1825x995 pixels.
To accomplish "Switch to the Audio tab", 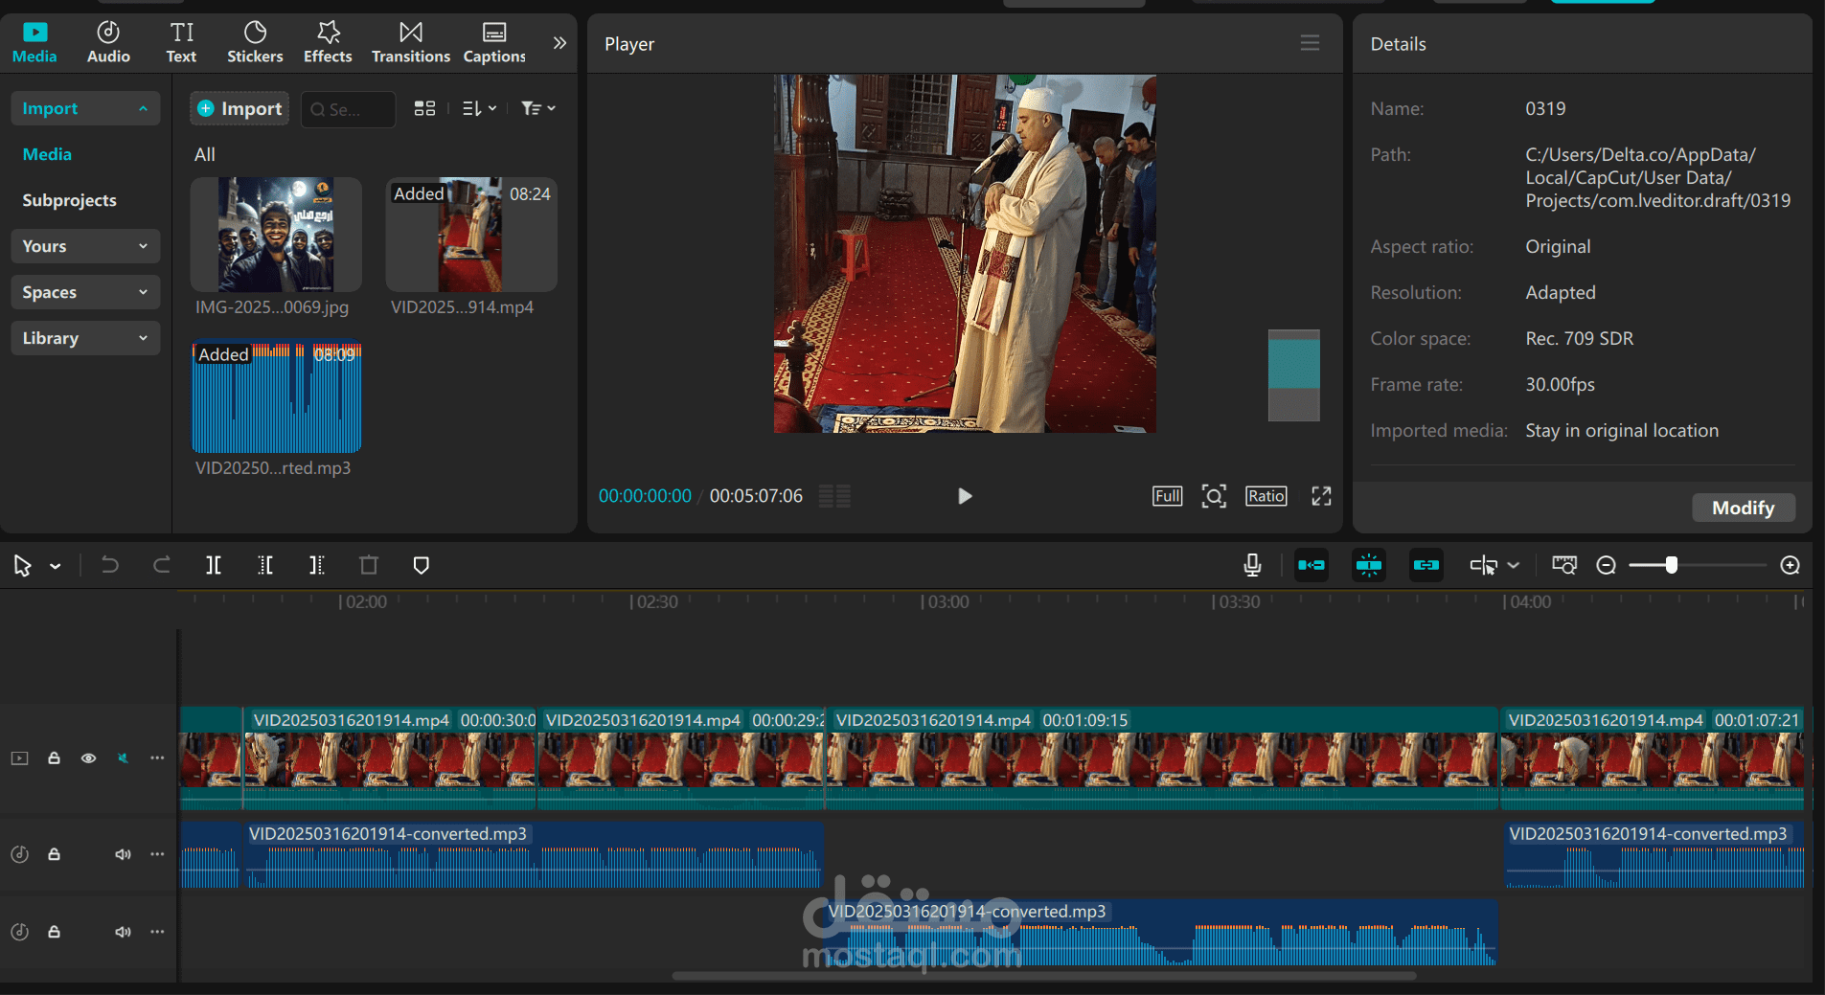I will click(x=108, y=43).
